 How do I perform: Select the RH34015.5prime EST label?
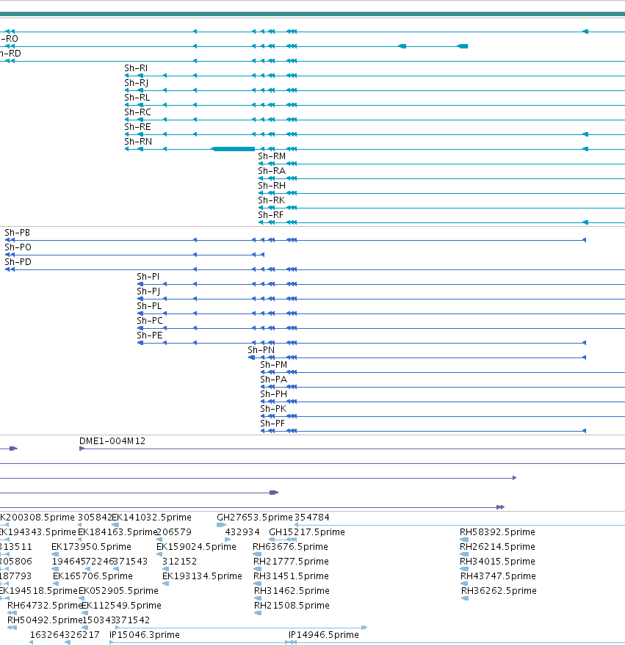pos(497,562)
